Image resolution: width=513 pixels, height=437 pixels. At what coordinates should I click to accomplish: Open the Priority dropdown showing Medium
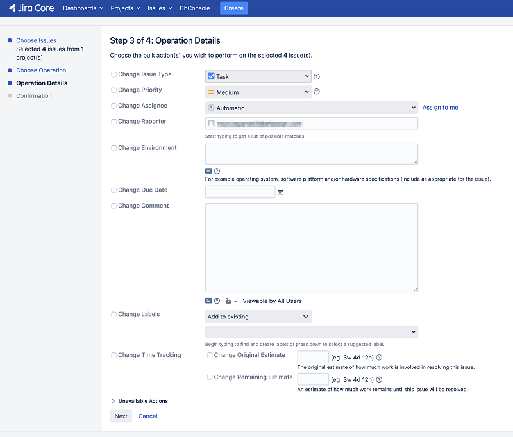click(x=258, y=92)
